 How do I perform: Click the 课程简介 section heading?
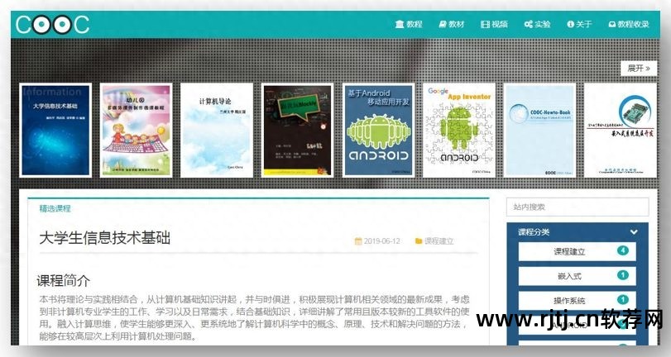[64, 281]
